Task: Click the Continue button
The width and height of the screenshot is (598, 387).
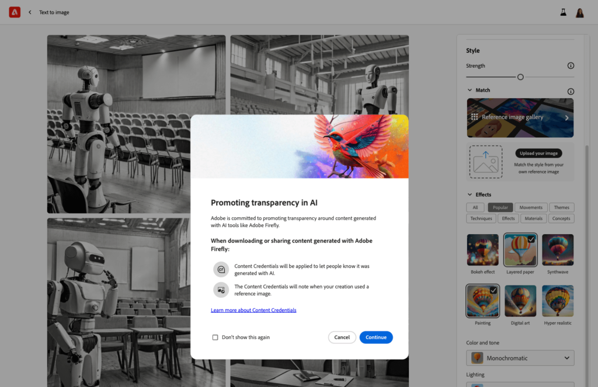Action: click(x=376, y=337)
